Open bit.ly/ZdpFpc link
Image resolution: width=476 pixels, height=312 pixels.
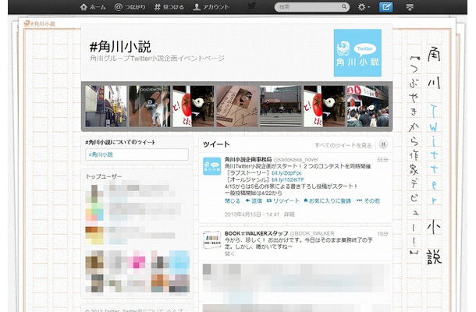tap(286, 173)
